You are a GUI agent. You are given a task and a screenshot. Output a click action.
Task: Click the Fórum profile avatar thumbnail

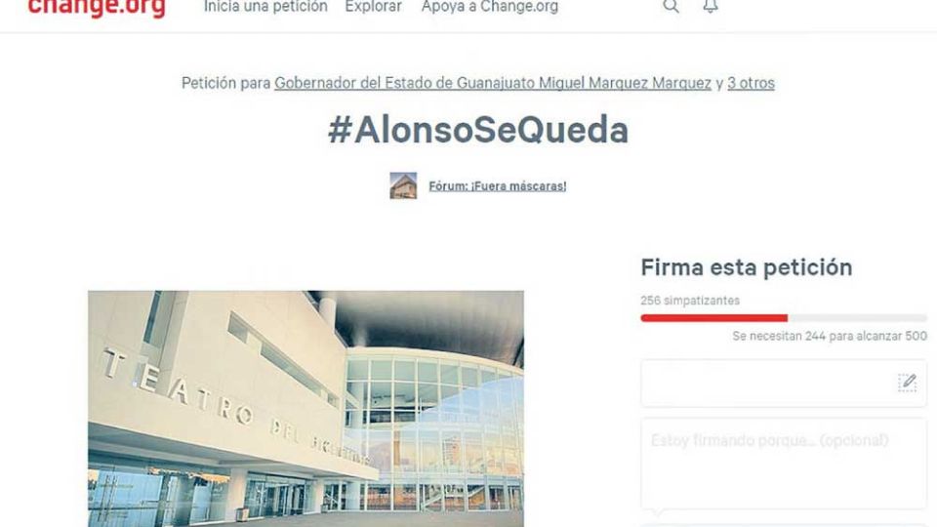(x=403, y=185)
